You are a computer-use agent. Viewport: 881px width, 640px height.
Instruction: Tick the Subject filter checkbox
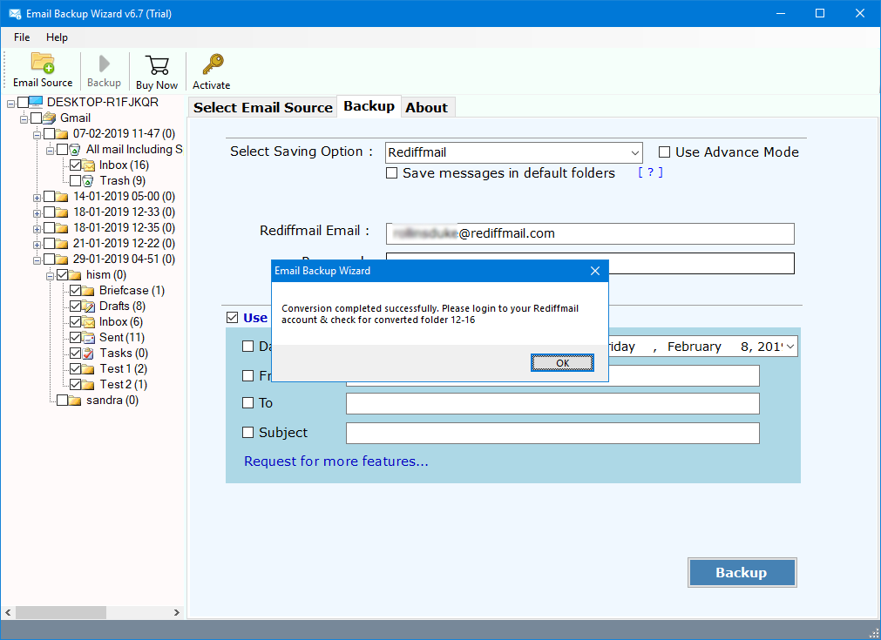247,432
